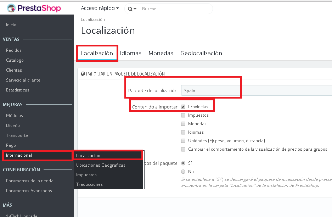Image resolution: width=332 pixels, height=217 pixels.
Task: Go to Pedidos in the sidebar
Action: (x=14, y=50)
